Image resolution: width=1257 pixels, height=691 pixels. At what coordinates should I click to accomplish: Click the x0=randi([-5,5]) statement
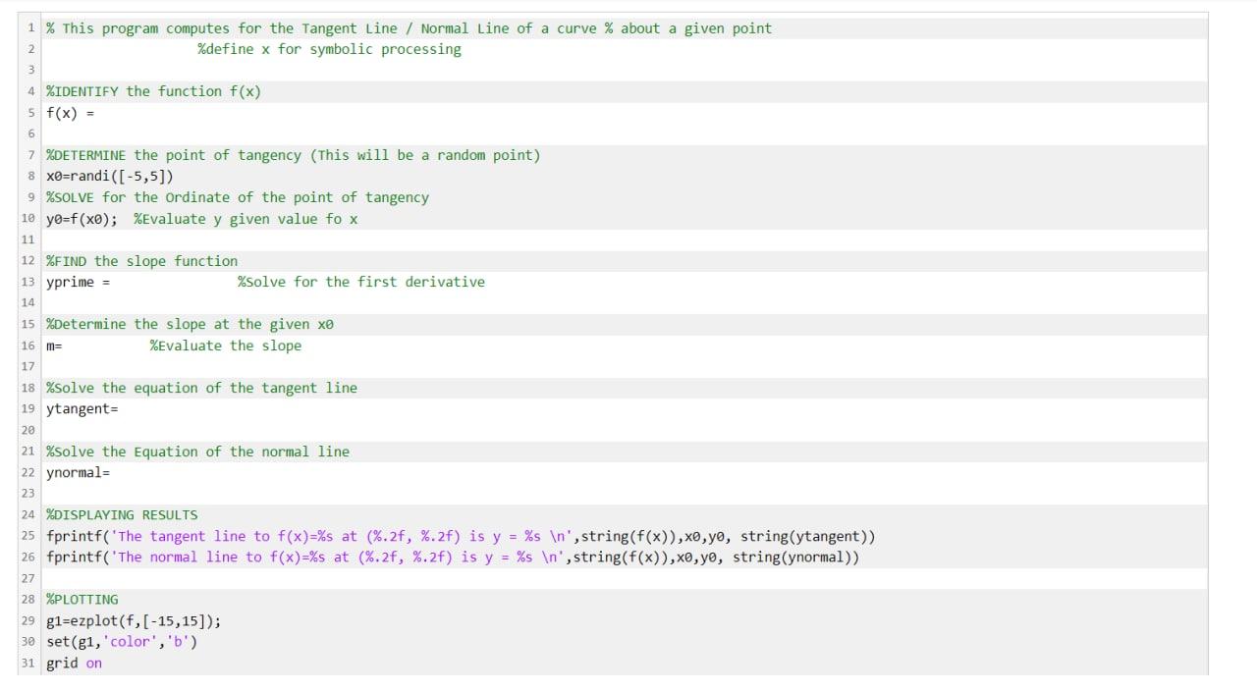click(x=108, y=176)
